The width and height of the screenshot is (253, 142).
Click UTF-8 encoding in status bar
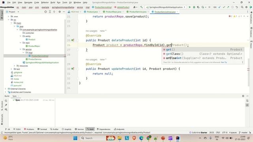click(225, 133)
